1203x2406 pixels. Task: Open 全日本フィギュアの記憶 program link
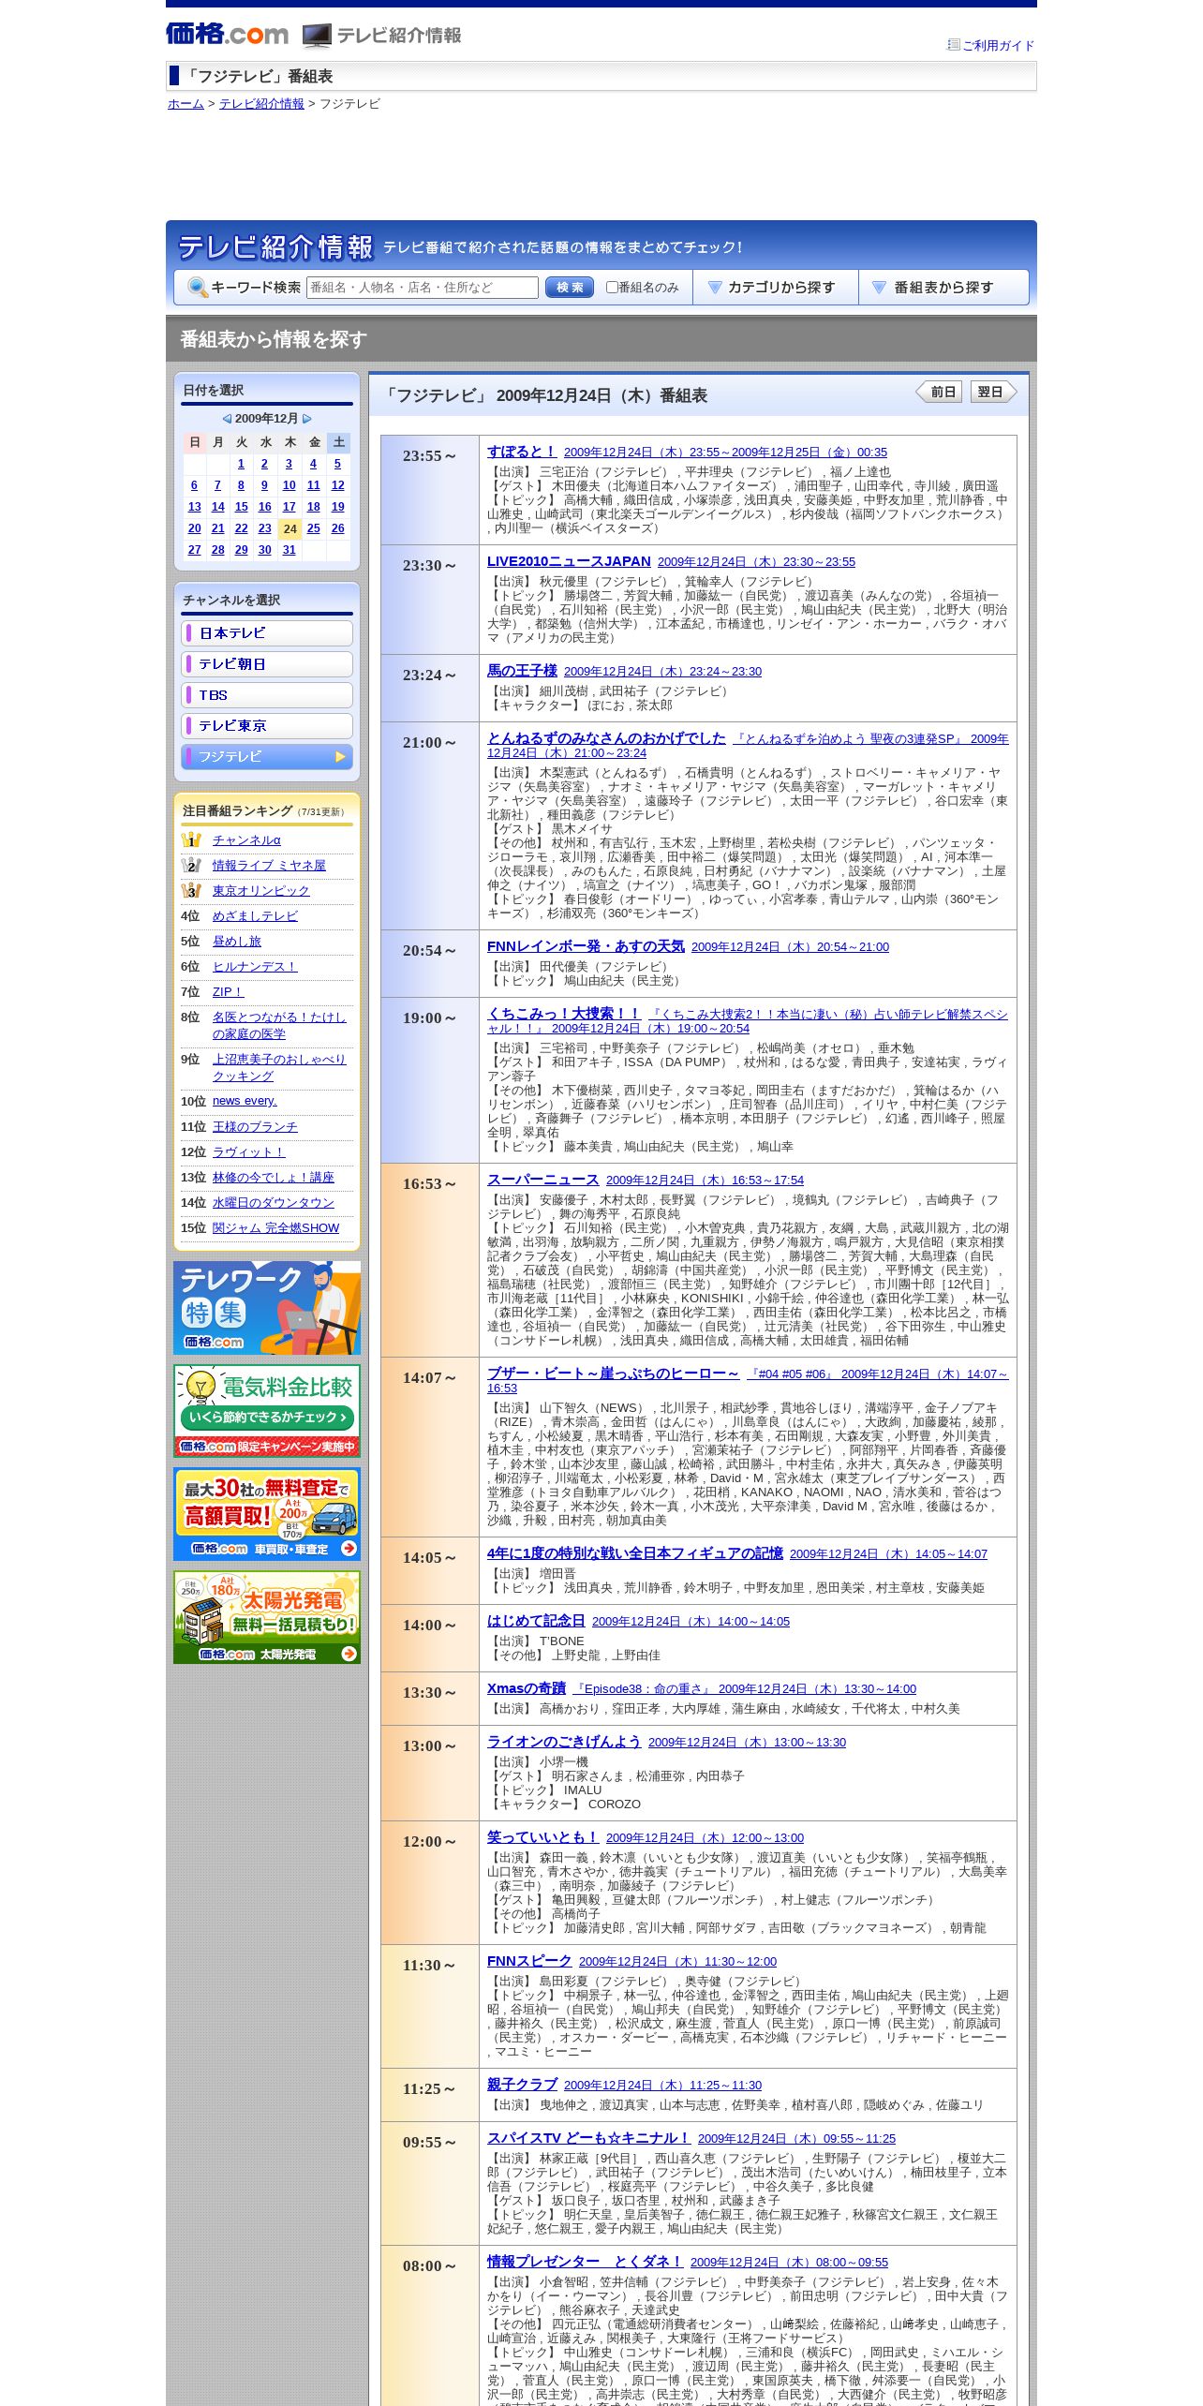coord(634,1553)
